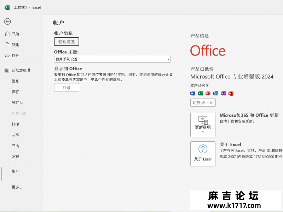Screen dimensions: 283x212
Task: Click the Outlook product icon
Action: pyautogui.click(x=215, y=93)
